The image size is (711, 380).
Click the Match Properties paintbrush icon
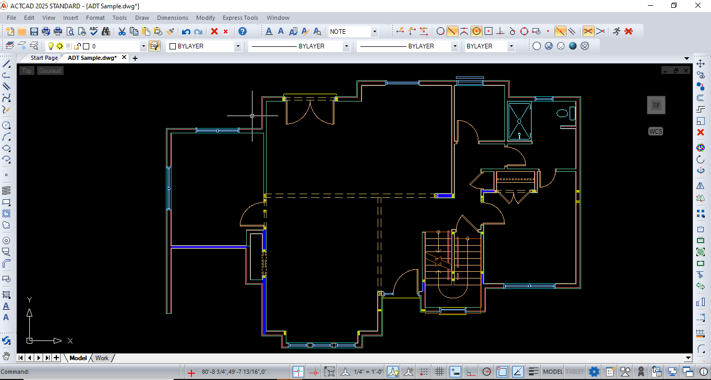170,31
